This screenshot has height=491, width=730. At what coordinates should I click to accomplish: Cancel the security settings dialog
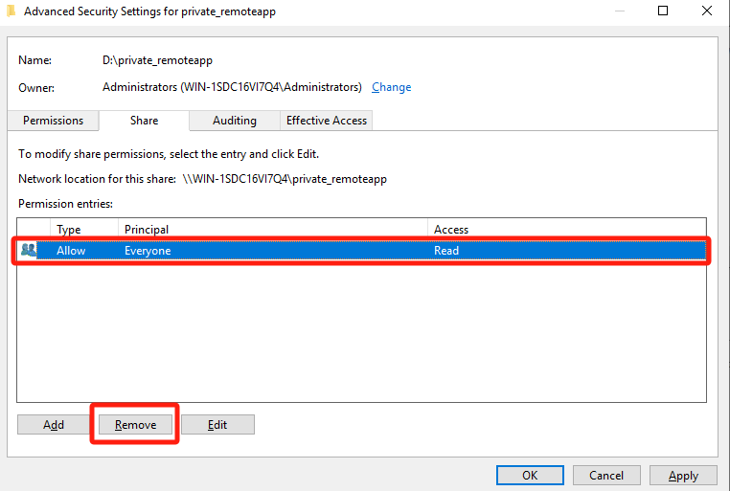(606, 475)
